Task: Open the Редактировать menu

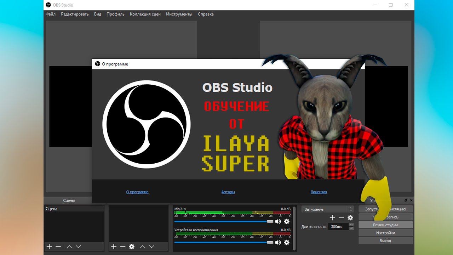Action: pos(75,14)
